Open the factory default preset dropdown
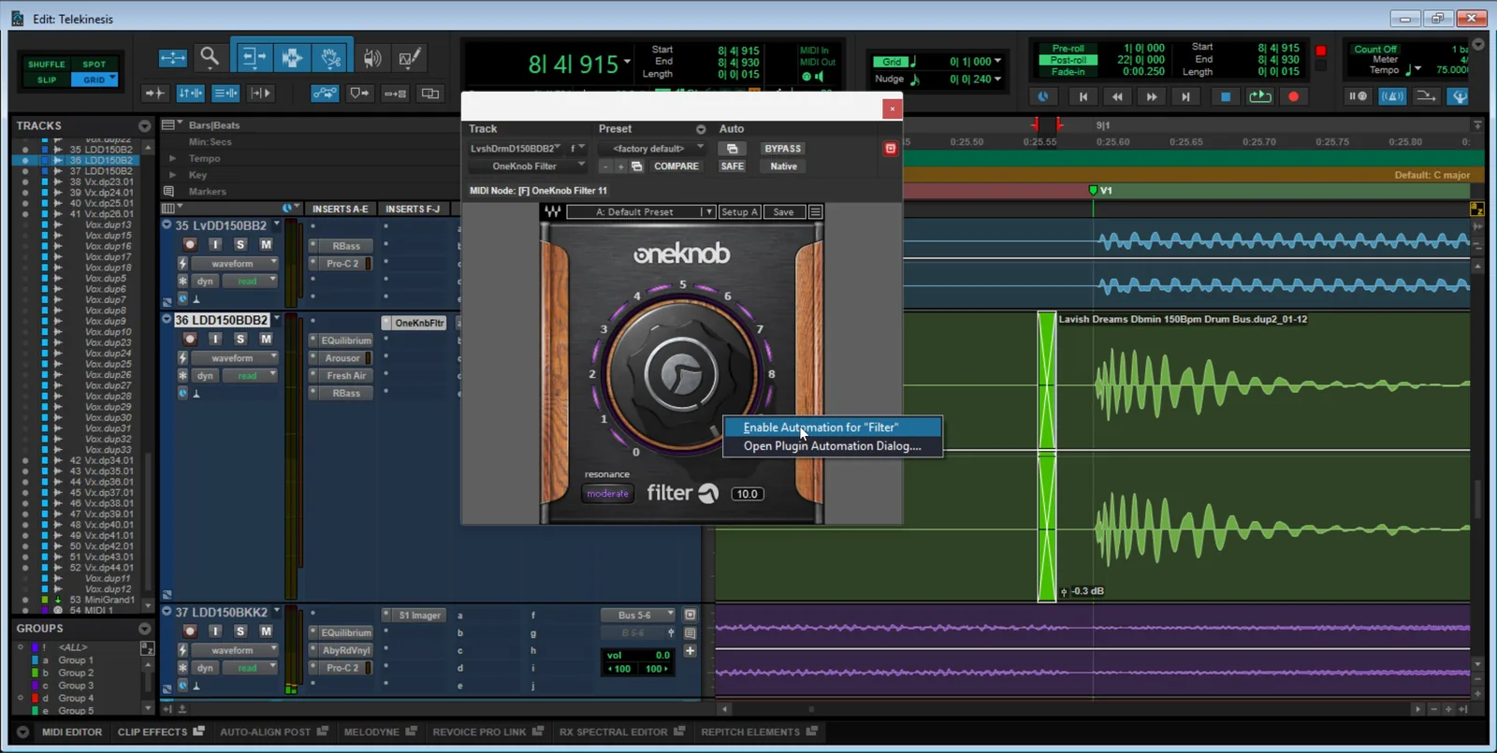The width and height of the screenshot is (1497, 753). (654, 149)
